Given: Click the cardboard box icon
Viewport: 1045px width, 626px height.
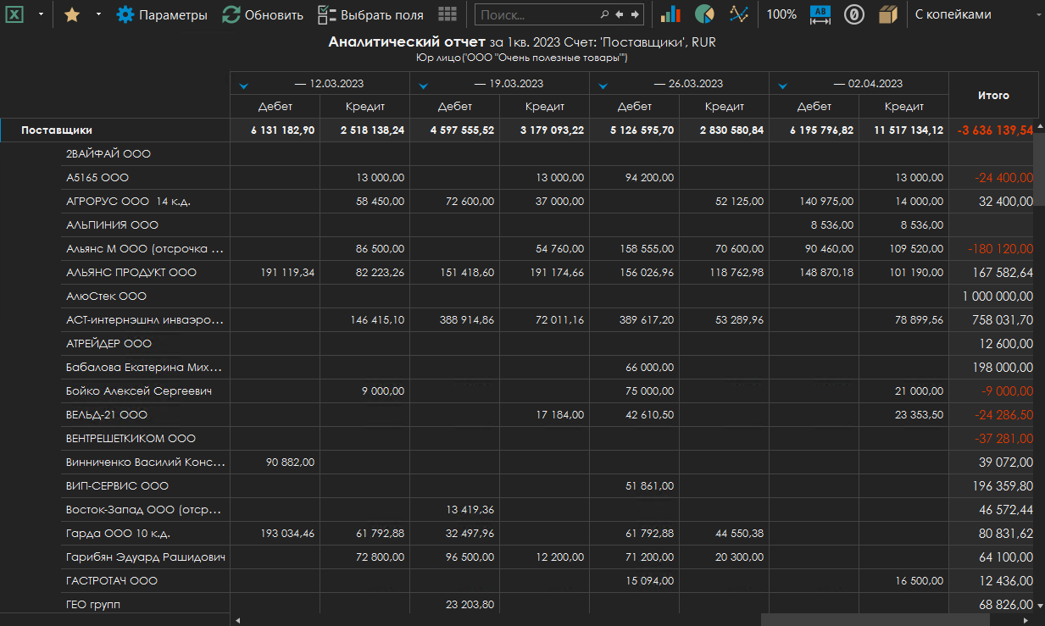Looking at the screenshot, I should (x=887, y=14).
